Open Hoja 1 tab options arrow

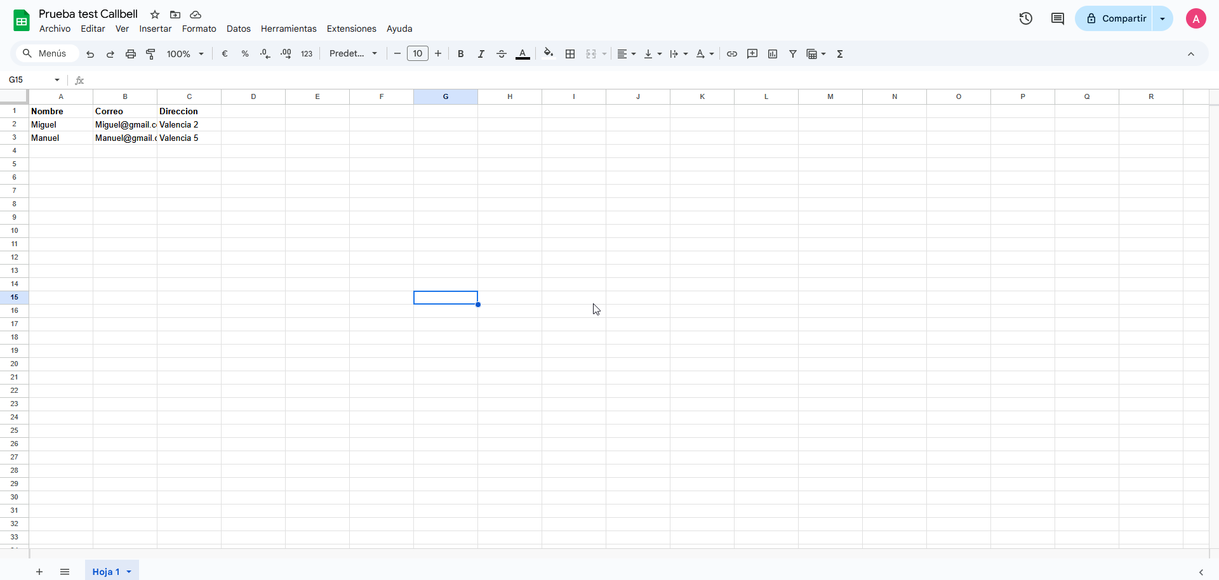tap(129, 572)
